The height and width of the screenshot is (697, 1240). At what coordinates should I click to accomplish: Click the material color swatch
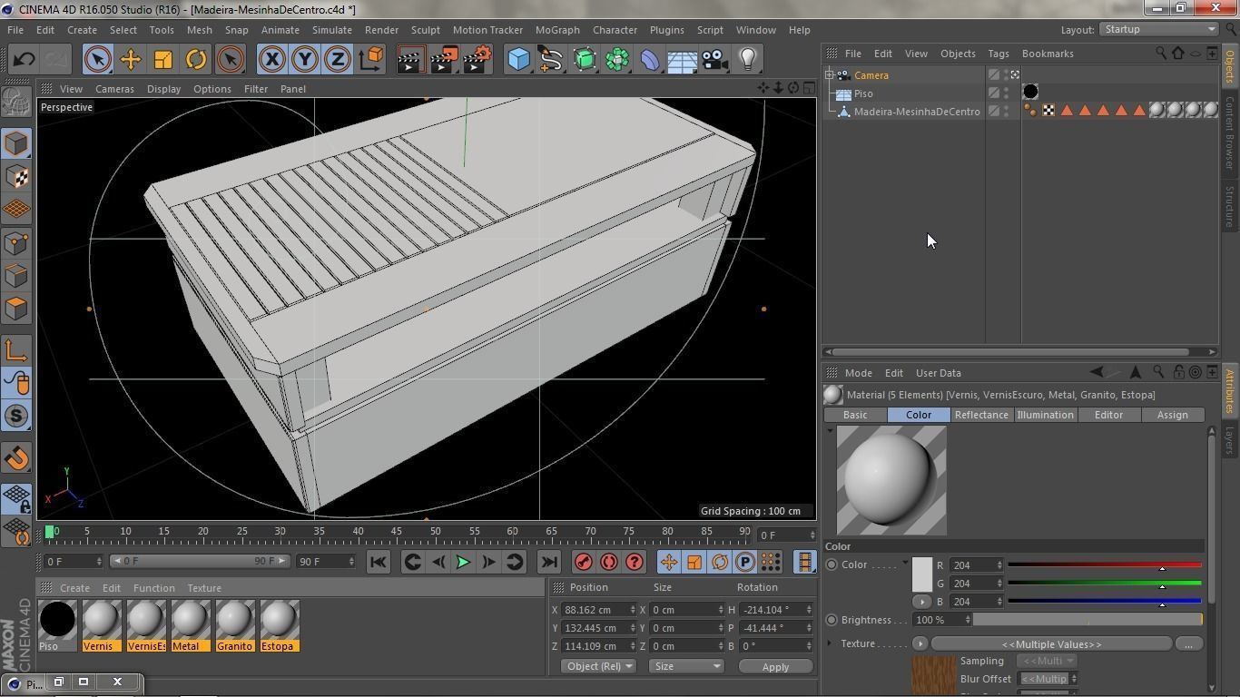click(x=921, y=574)
